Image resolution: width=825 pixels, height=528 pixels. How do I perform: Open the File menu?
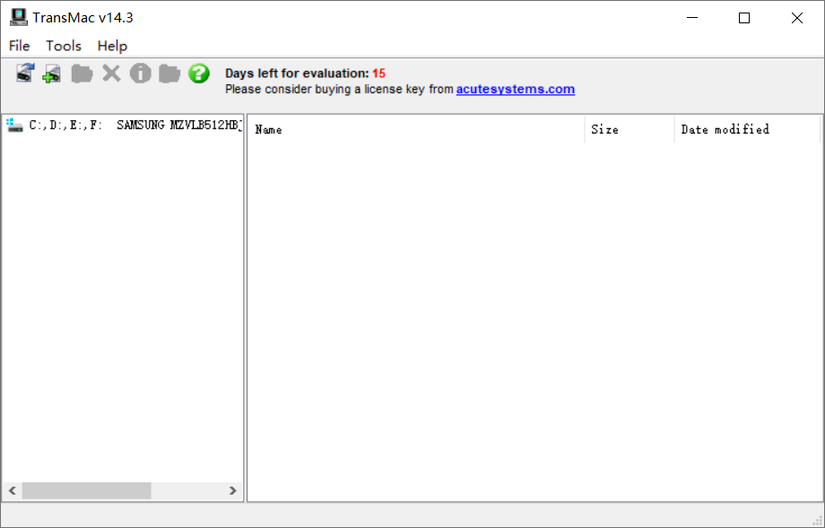point(19,46)
